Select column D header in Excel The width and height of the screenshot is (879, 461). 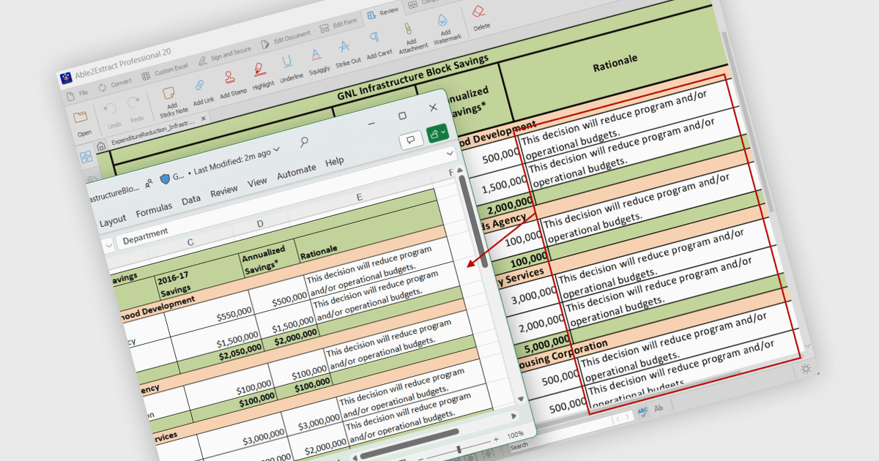coord(260,223)
